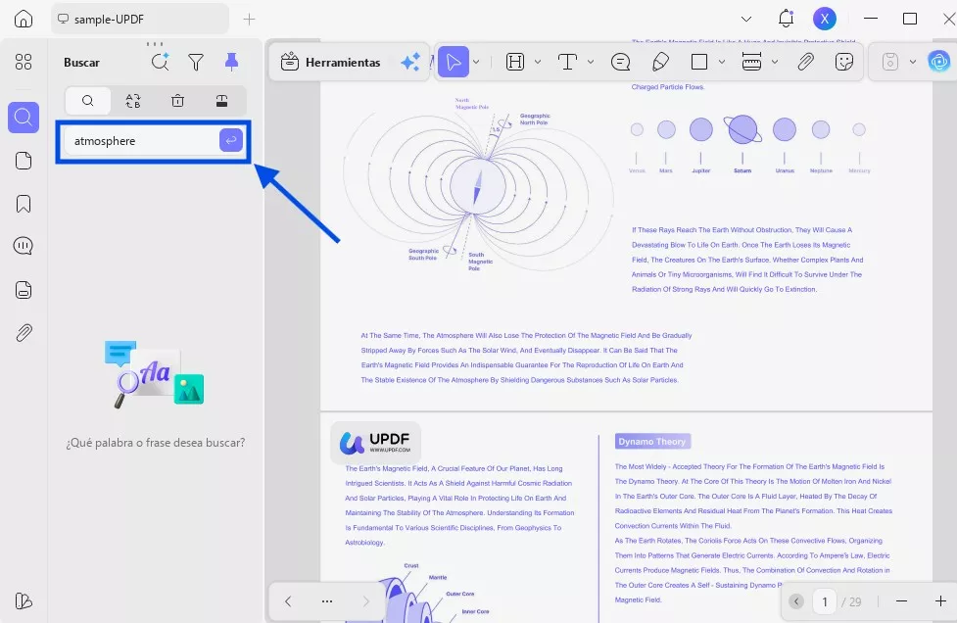This screenshot has width=957, height=623.
Task: Zoom in with plus button
Action: click(x=940, y=601)
